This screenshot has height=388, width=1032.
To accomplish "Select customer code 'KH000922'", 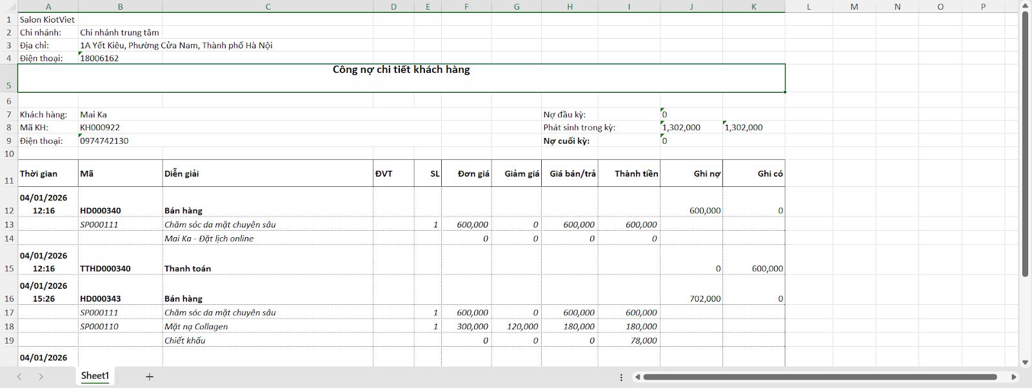I will [x=120, y=128].
